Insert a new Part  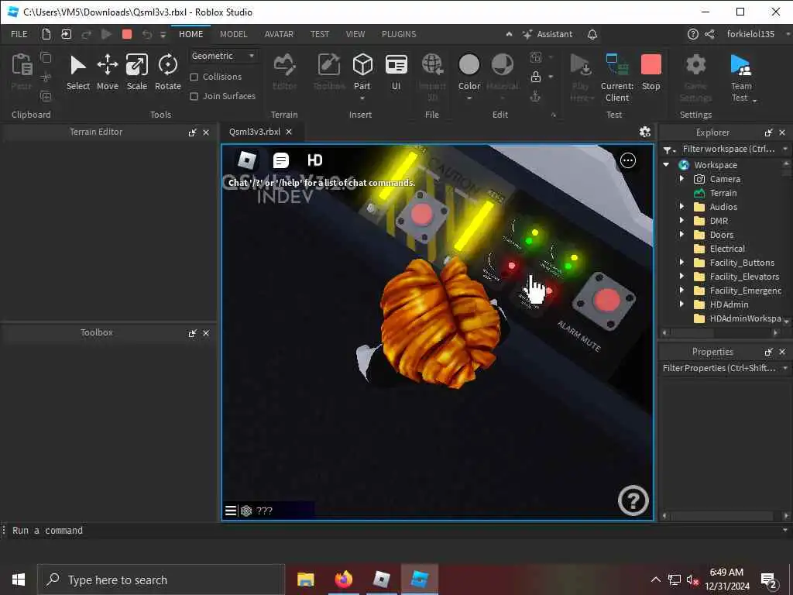(362, 74)
